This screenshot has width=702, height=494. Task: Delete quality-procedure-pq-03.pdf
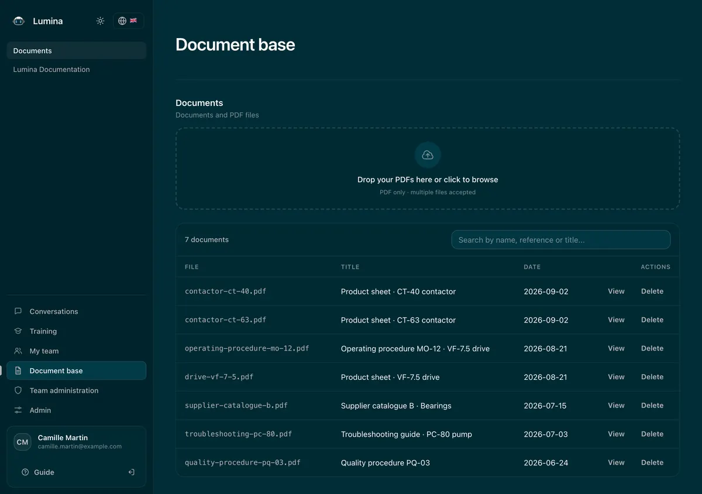point(652,462)
